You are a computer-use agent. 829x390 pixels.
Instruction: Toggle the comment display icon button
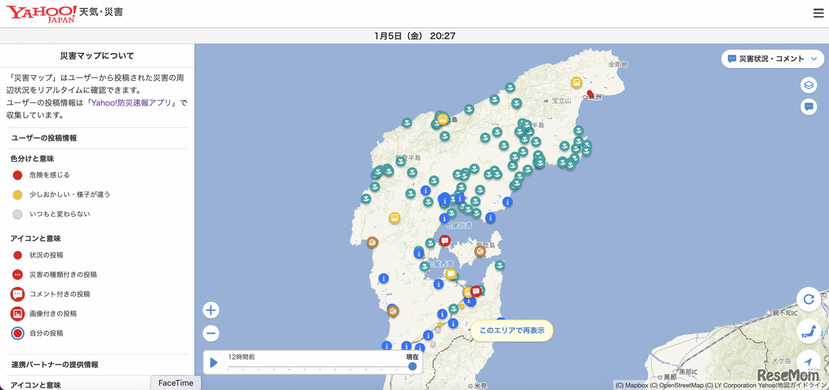pos(808,107)
